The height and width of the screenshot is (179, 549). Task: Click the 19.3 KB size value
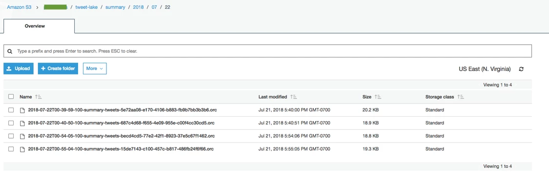pos(370,149)
